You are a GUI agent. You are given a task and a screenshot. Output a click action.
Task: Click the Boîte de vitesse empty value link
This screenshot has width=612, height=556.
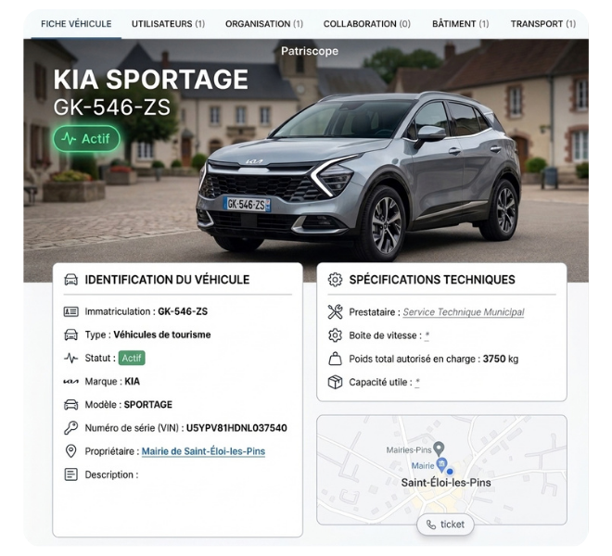click(x=427, y=335)
